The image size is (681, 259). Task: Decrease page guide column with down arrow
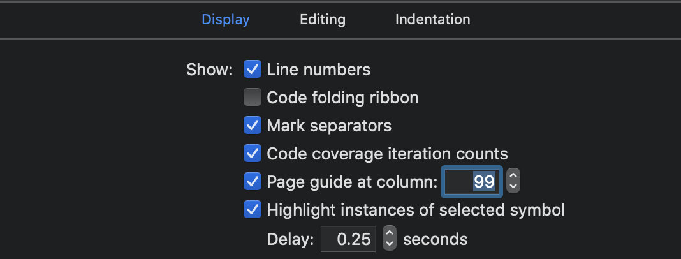513,187
